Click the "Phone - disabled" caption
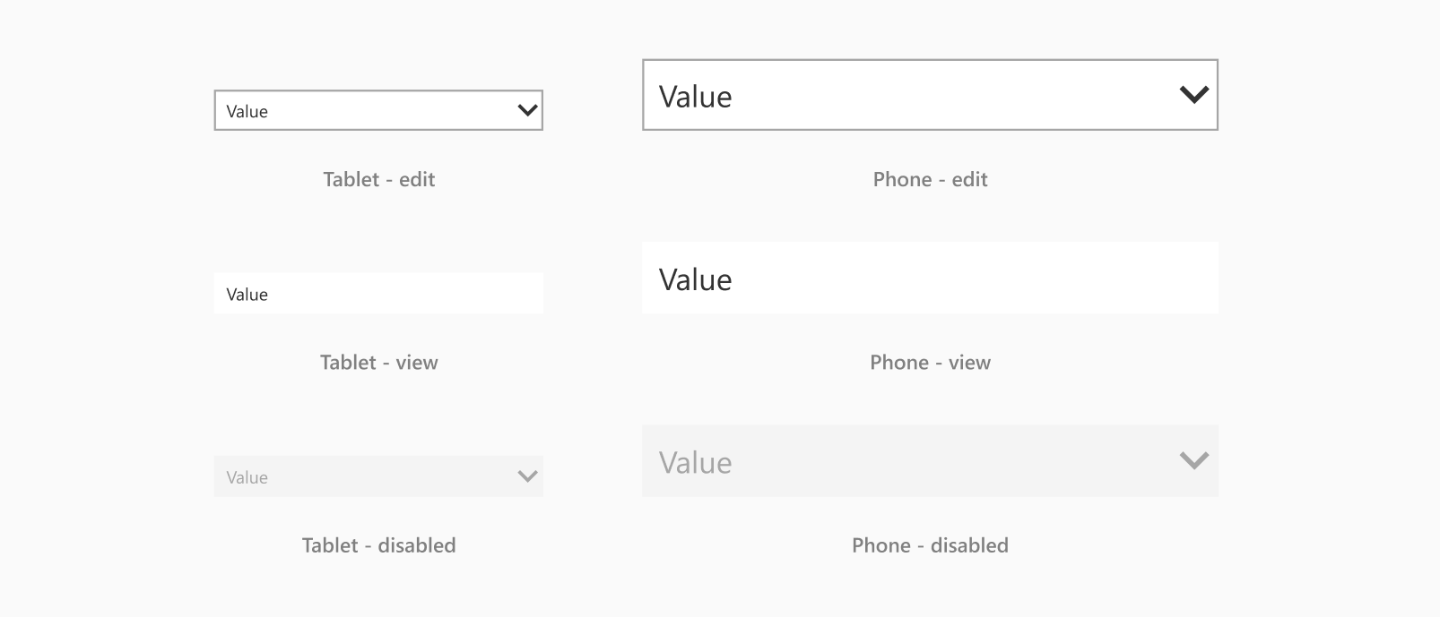 (930, 545)
